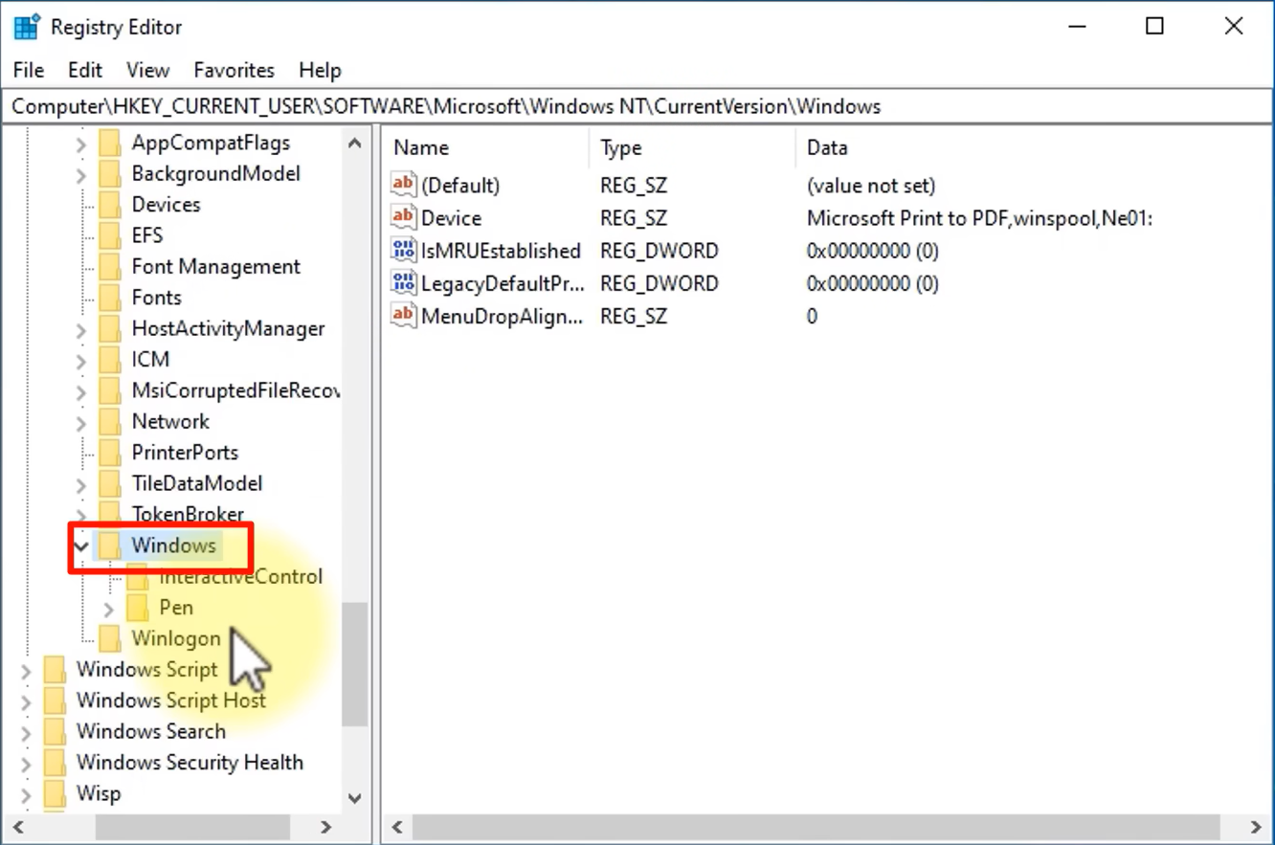Expand the Windows Search key
This screenshot has height=845, width=1275.
pyautogui.click(x=26, y=732)
